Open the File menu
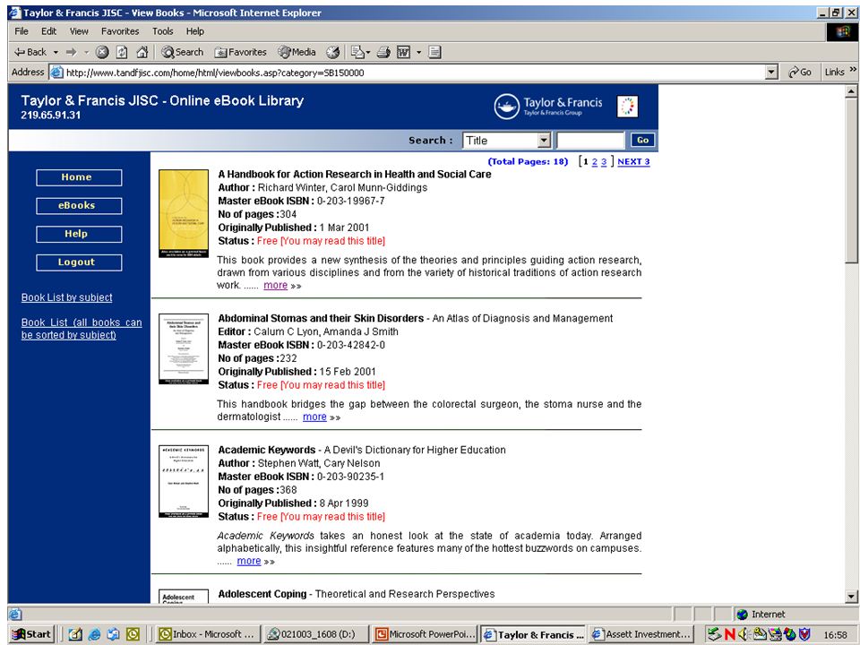Screen dimensions: 860x645 [21, 31]
